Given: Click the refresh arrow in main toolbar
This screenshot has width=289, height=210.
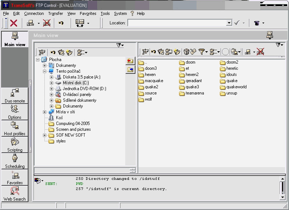Looking at the screenshot, I should point(61,23).
